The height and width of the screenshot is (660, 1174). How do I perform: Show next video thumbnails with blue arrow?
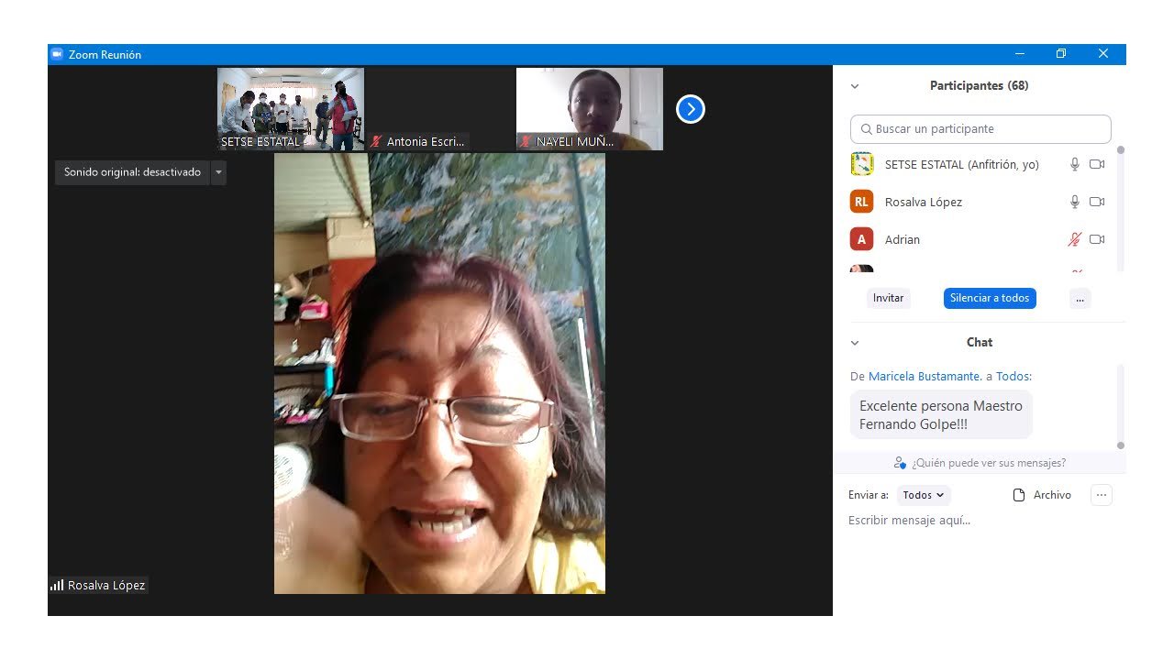point(691,109)
